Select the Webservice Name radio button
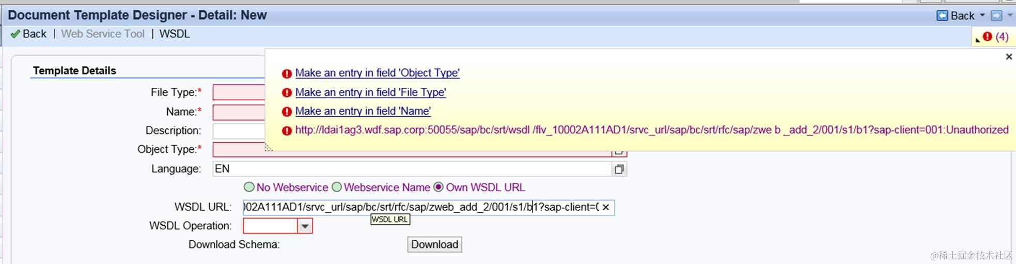 coord(337,187)
